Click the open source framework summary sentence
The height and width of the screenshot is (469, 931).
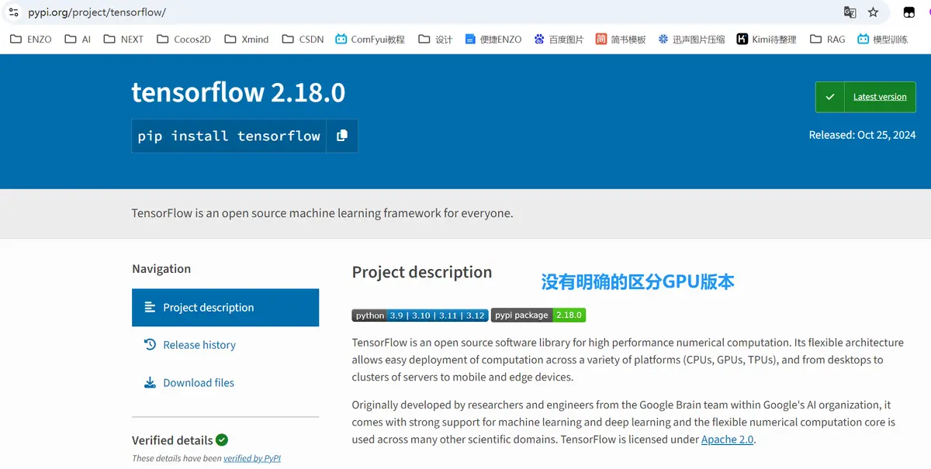click(322, 213)
